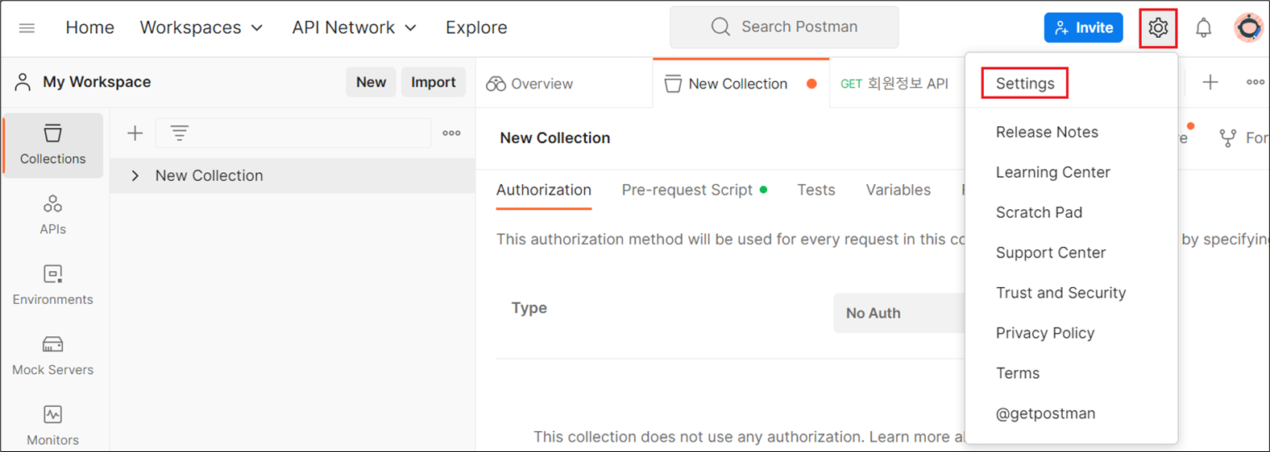Choose Scratch Pad from the menu

click(1039, 212)
